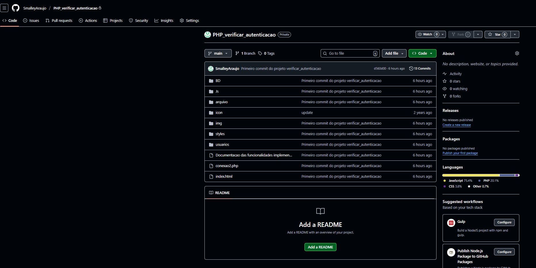This screenshot has width=536, height=268.
Task: Switch to the Code tab
Action: pos(9,21)
